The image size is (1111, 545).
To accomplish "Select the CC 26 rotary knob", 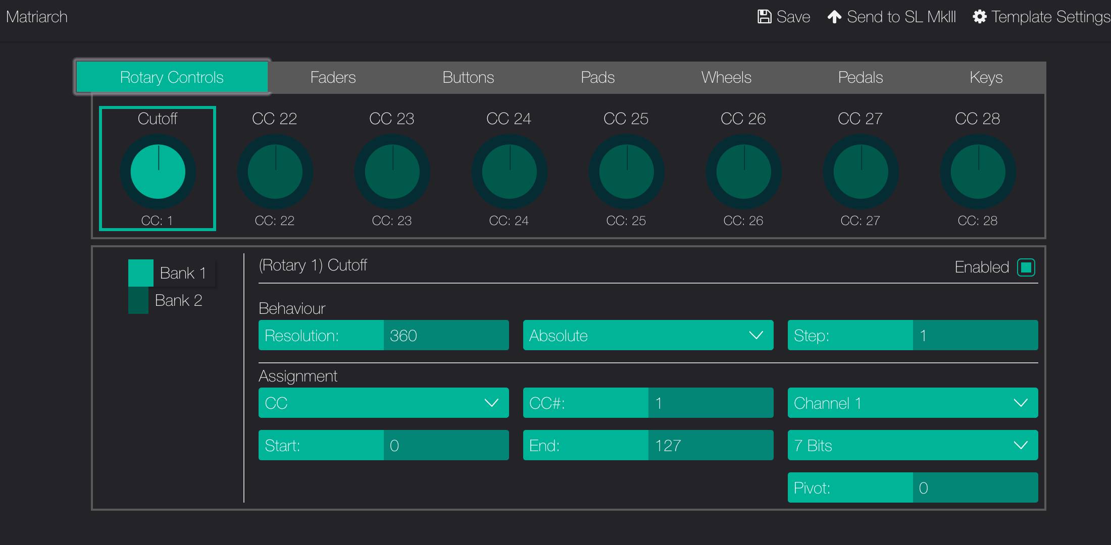I will coord(744,172).
